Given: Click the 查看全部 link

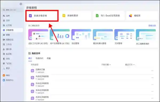Looking at the screenshot, I should point(152,26).
